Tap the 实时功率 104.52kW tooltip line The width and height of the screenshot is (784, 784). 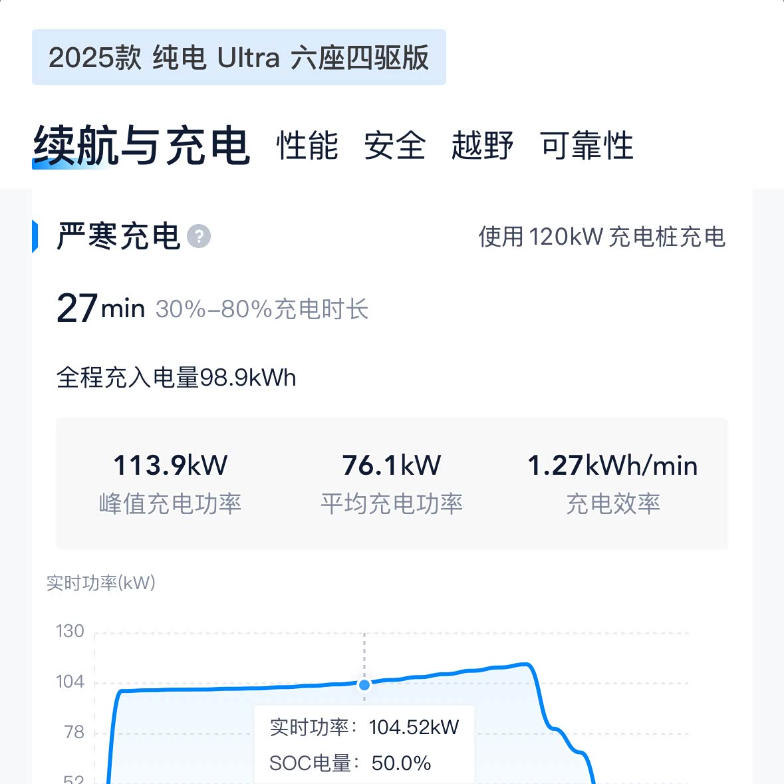tap(364, 727)
